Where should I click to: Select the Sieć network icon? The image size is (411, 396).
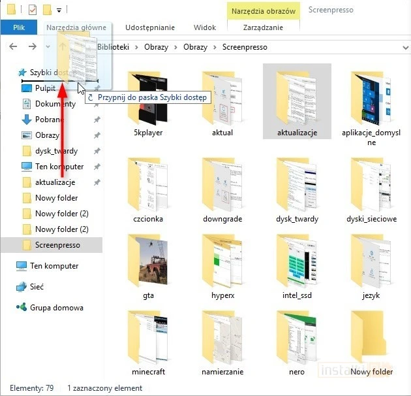[37, 287]
